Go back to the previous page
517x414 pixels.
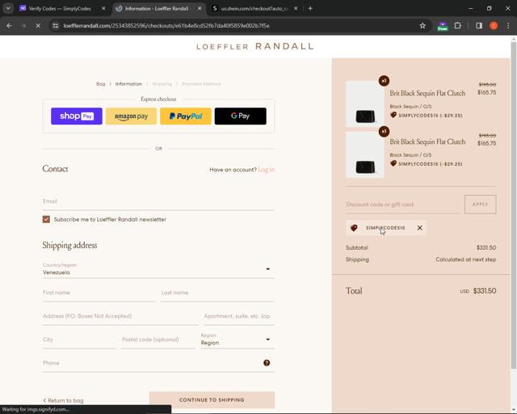[x=9, y=26]
